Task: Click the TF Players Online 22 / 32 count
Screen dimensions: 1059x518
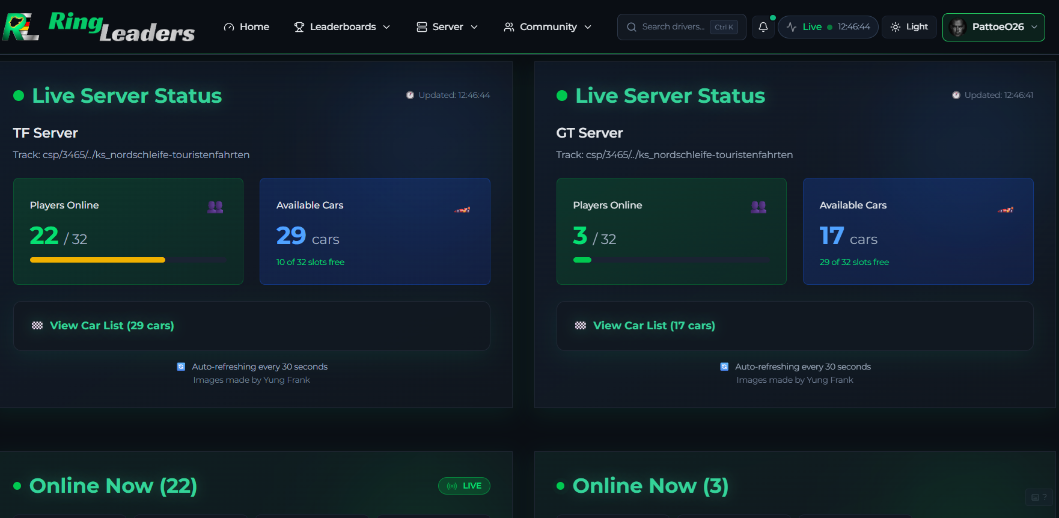Action: point(59,236)
